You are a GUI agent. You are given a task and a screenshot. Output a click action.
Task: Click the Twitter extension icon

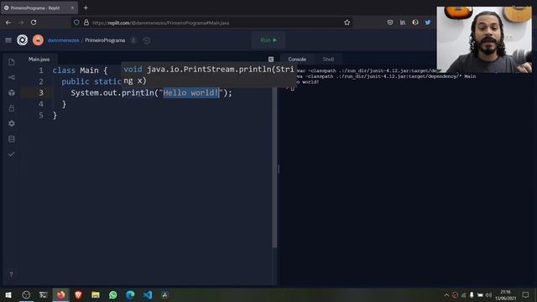click(x=428, y=23)
